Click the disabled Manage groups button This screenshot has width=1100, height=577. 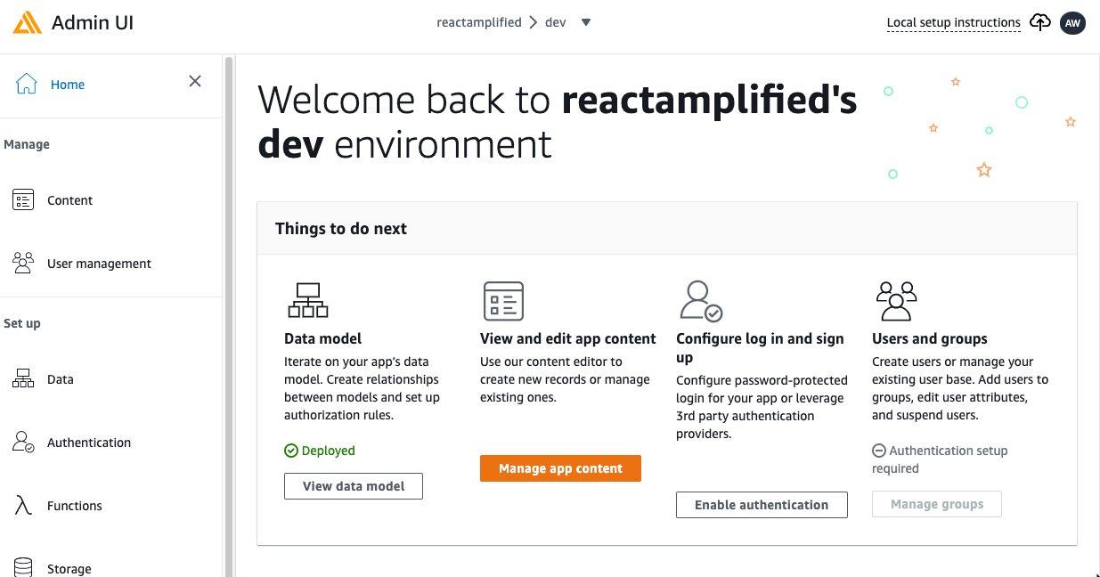937,504
